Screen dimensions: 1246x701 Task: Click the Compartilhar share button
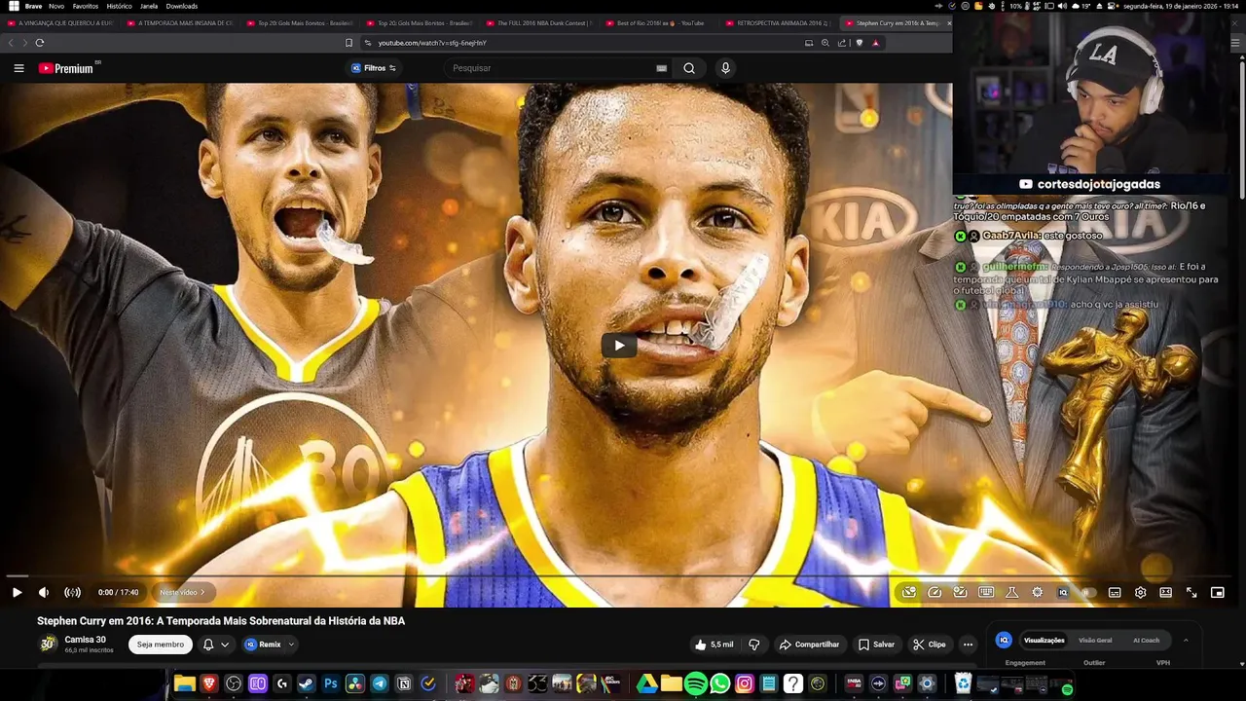(809, 645)
